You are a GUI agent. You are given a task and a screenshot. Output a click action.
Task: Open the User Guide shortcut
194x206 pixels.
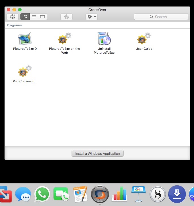[x=144, y=39]
